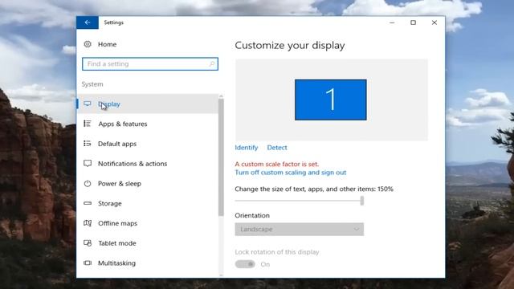Go to Apps & features
The width and height of the screenshot is (514, 289).
pyautogui.click(x=148, y=124)
